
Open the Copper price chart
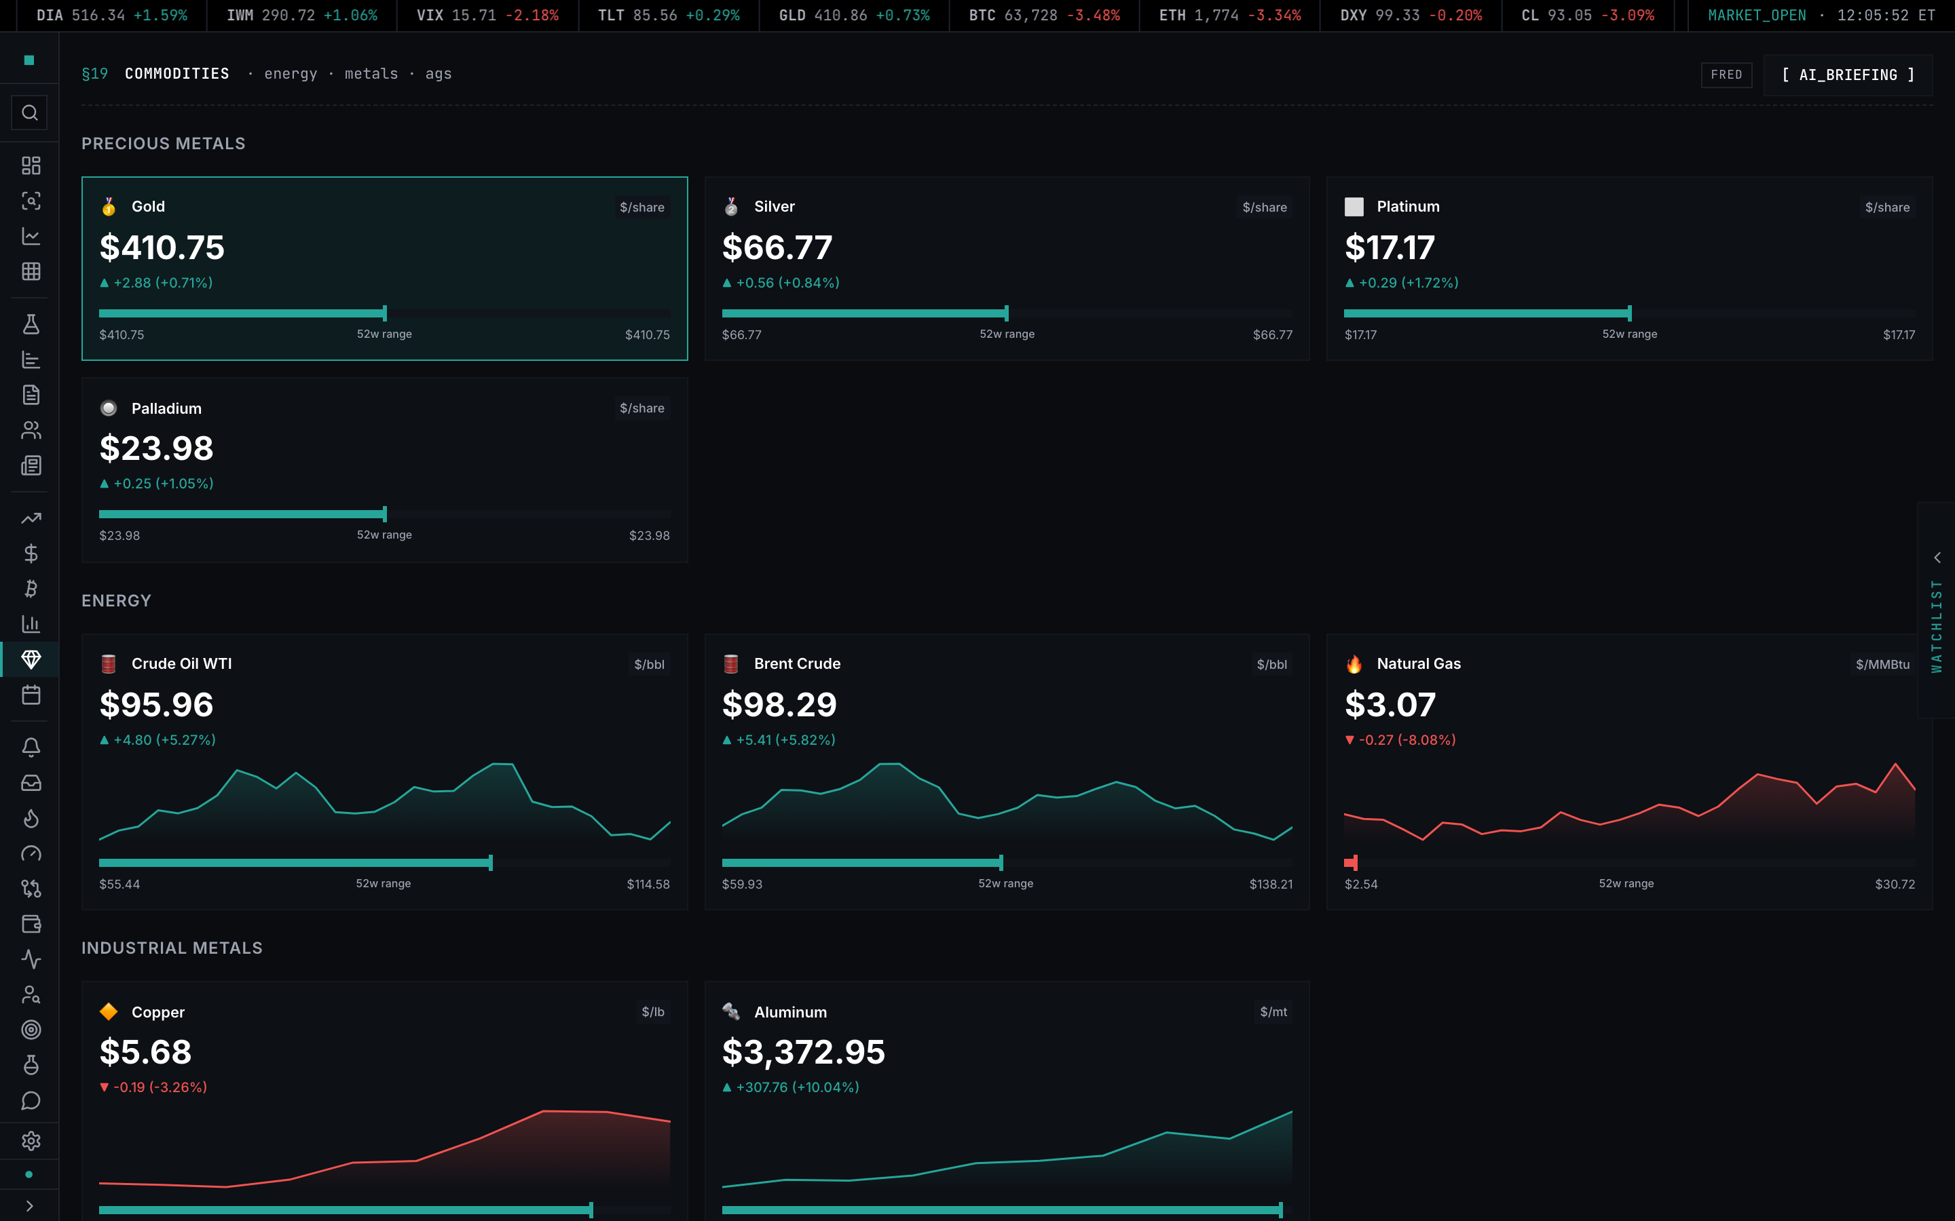click(x=384, y=1149)
